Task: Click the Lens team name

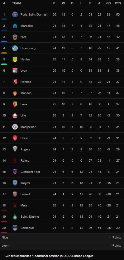Action: click(x=24, y=104)
